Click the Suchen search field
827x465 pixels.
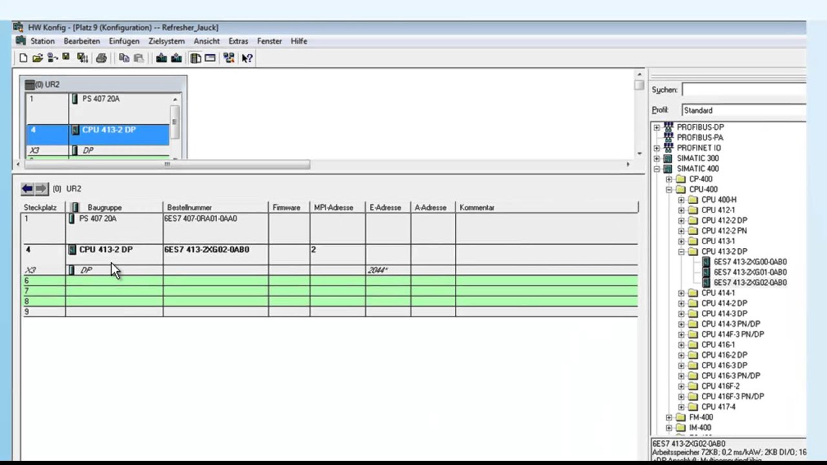click(x=744, y=90)
